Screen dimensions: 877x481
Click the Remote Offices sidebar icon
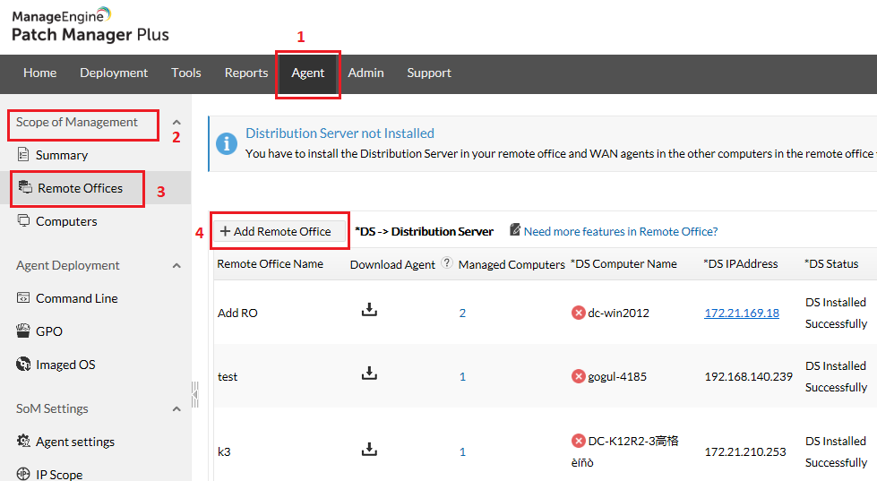click(24, 187)
